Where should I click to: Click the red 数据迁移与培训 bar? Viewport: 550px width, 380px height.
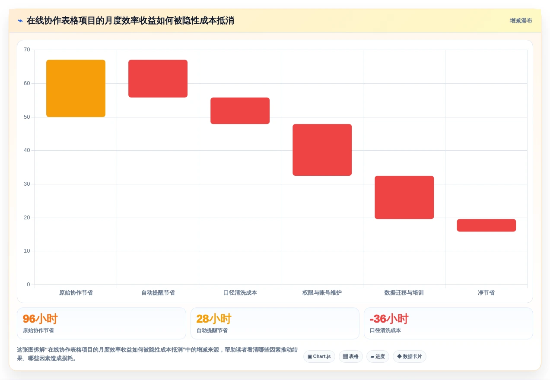coord(404,197)
